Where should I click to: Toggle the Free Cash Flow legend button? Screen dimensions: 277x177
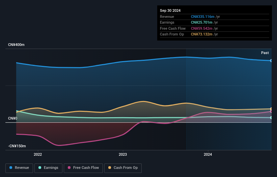click(83, 168)
